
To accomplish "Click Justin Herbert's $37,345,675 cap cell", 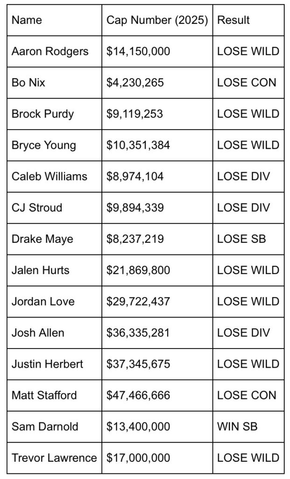I will 138,364.
